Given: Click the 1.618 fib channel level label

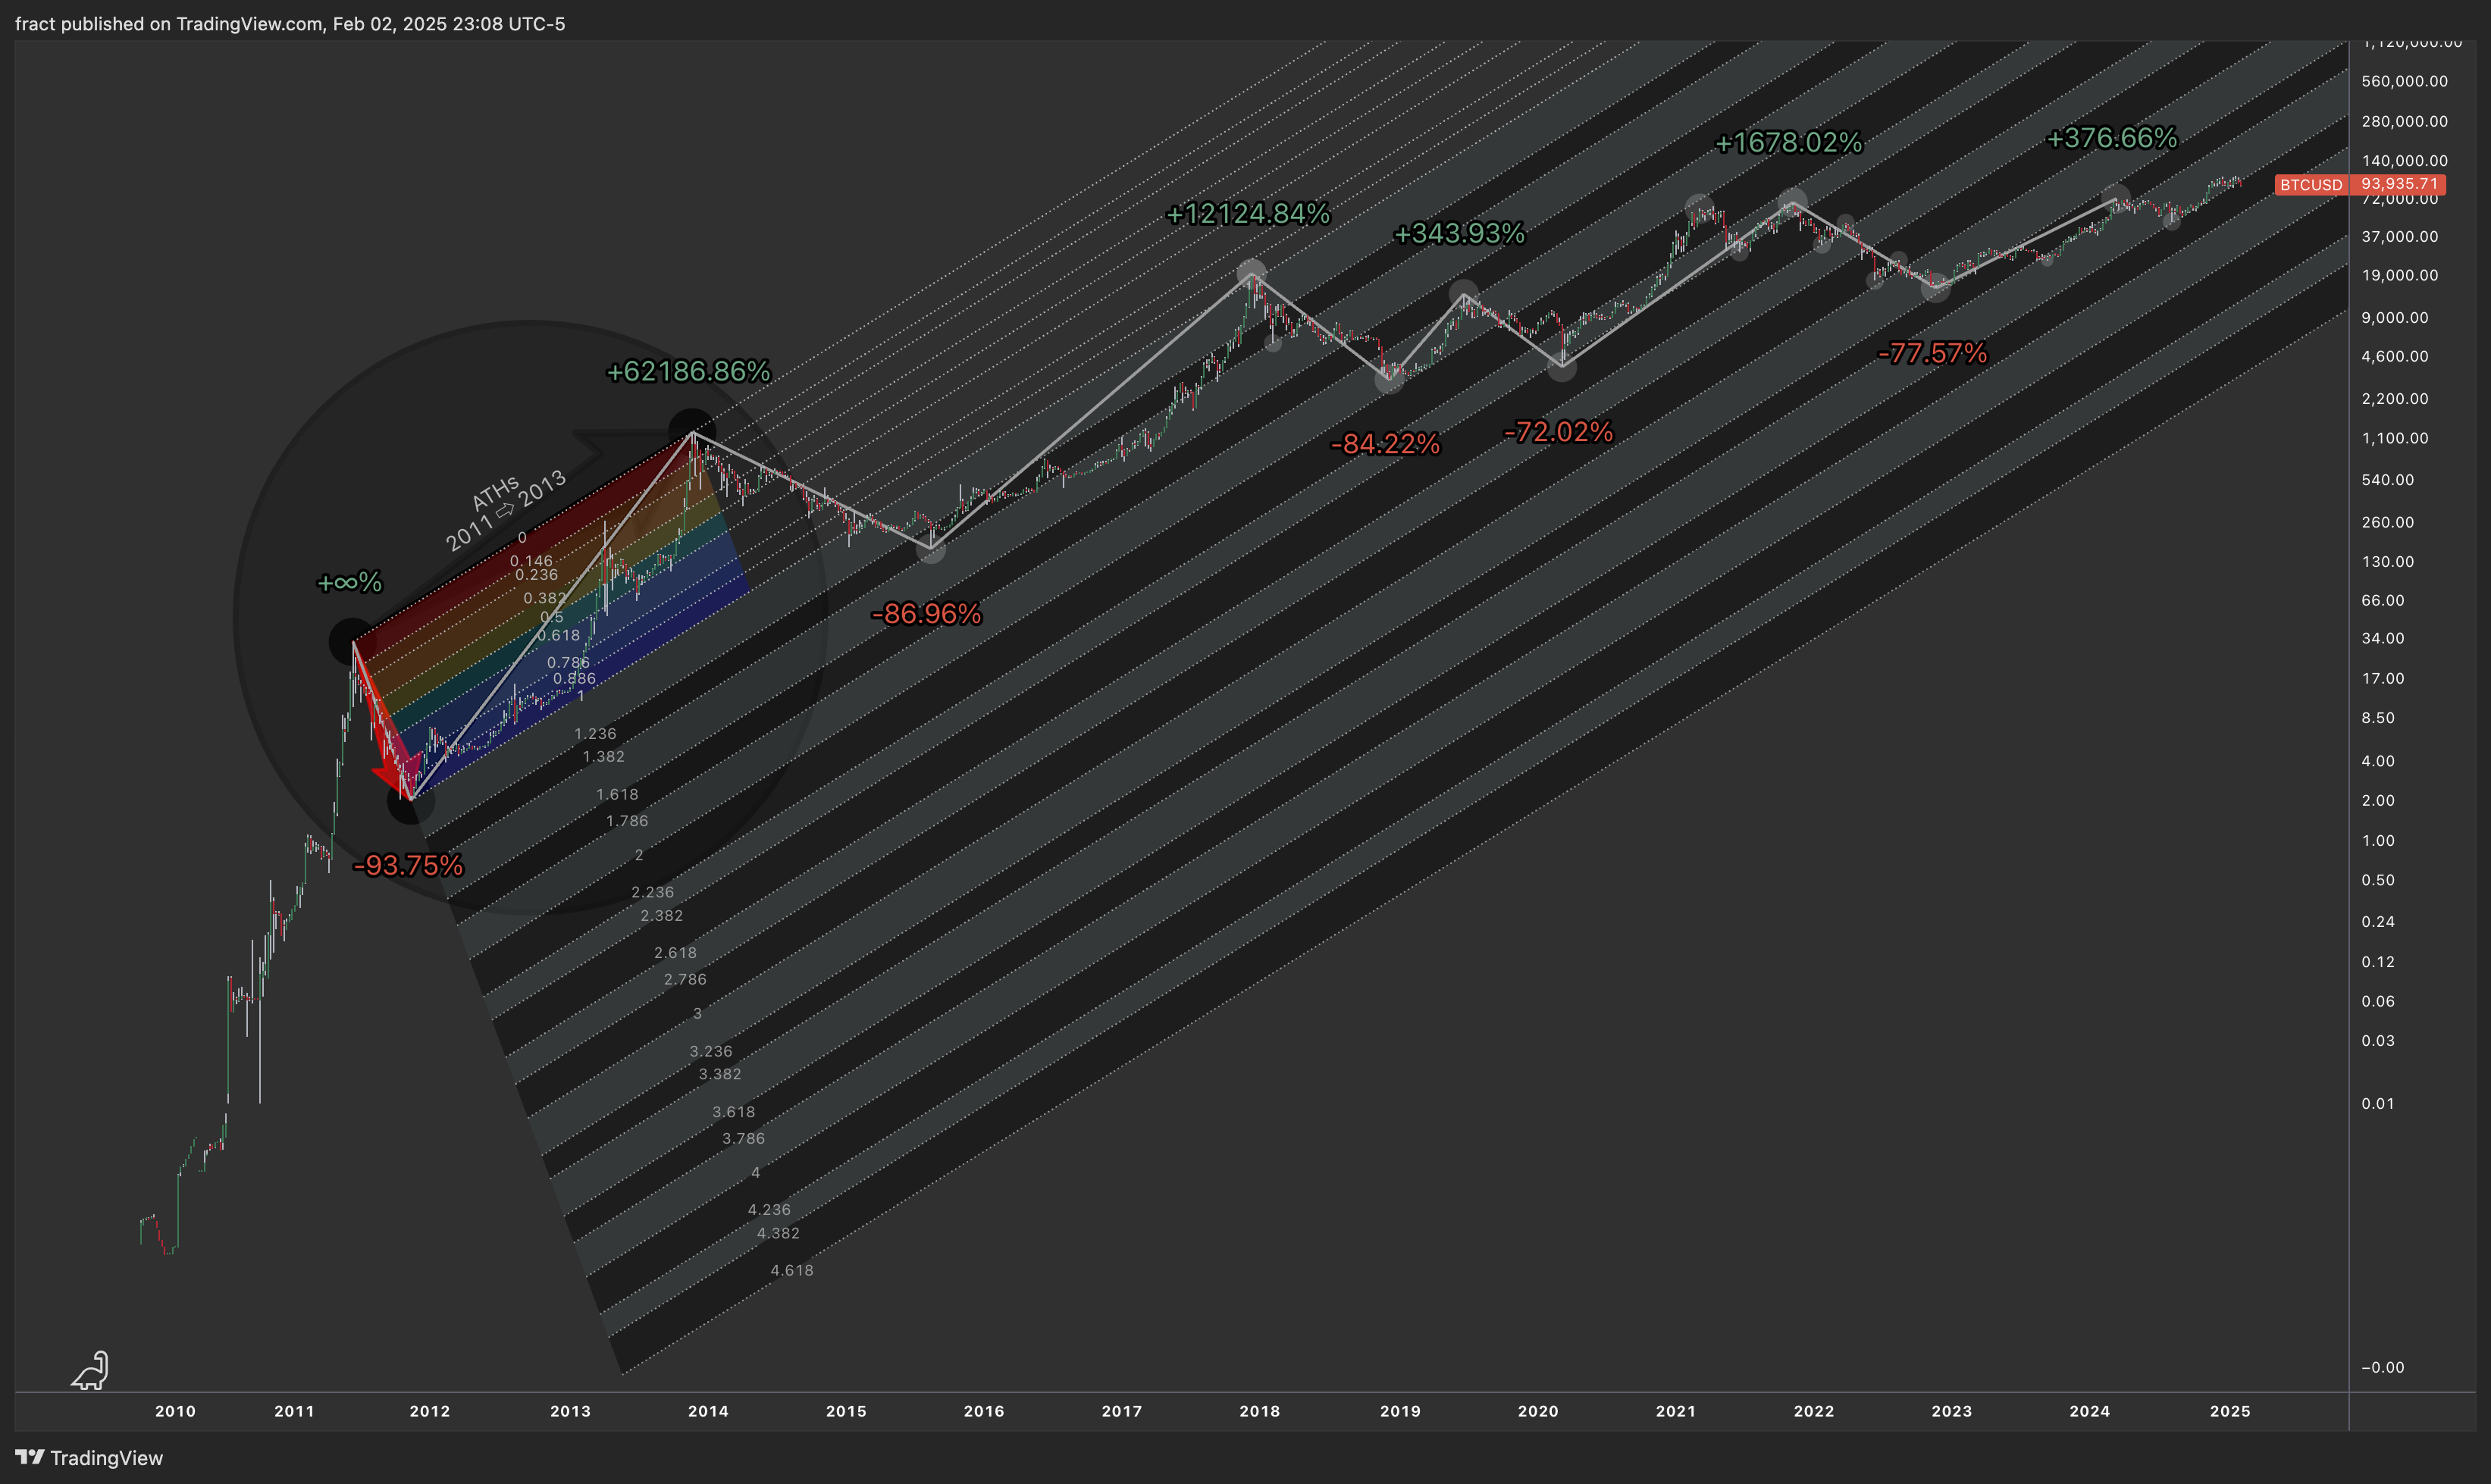Looking at the screenshot, I should (617, 795).
